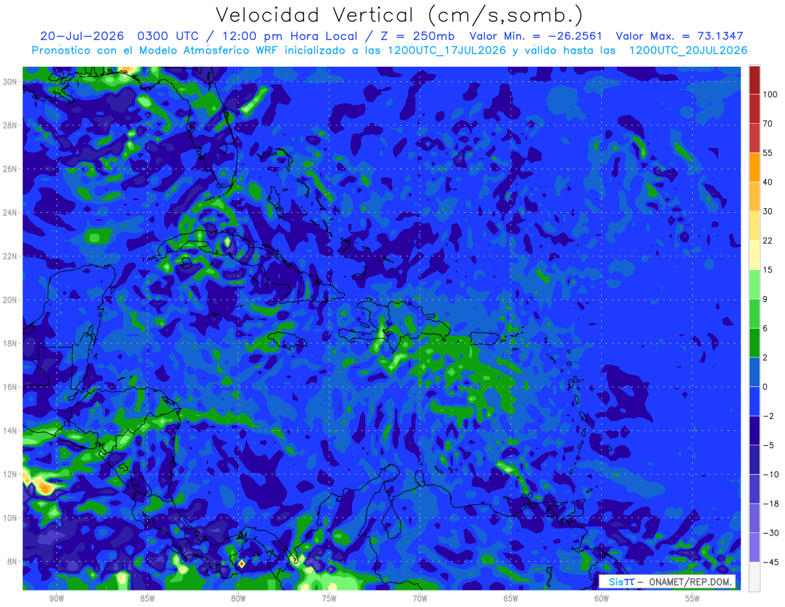Click the "16N" latitude label
This screenshot has height=607, width=785.
tap(10, 387)
